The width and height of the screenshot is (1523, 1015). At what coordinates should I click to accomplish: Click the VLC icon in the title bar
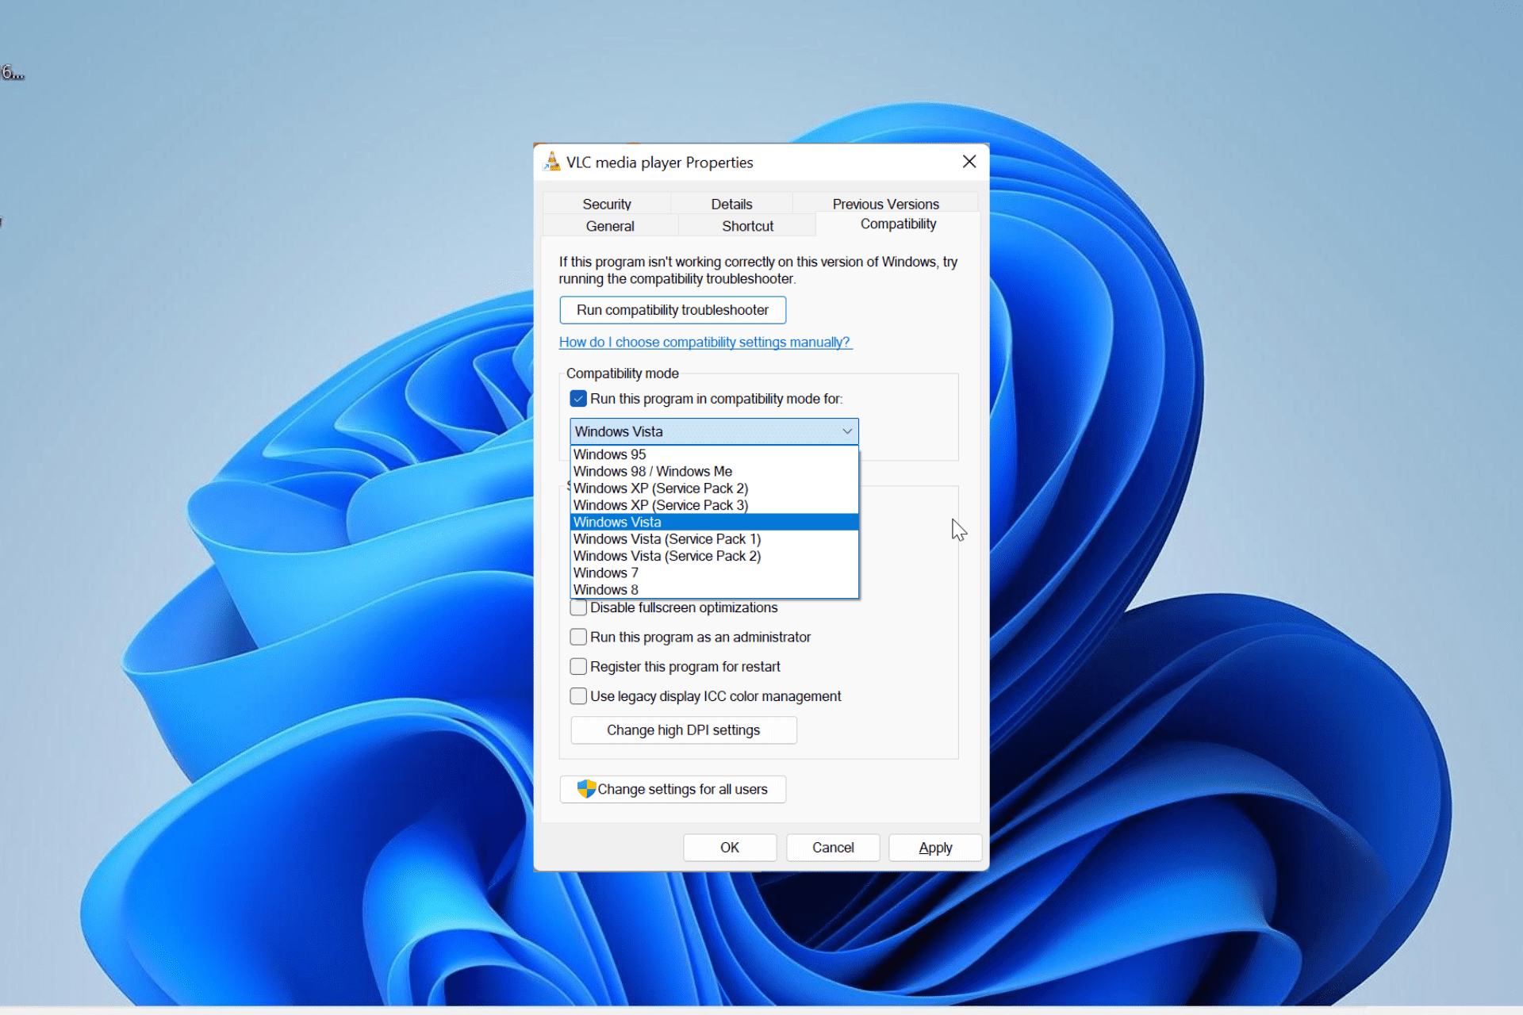(x=551, y=161)
